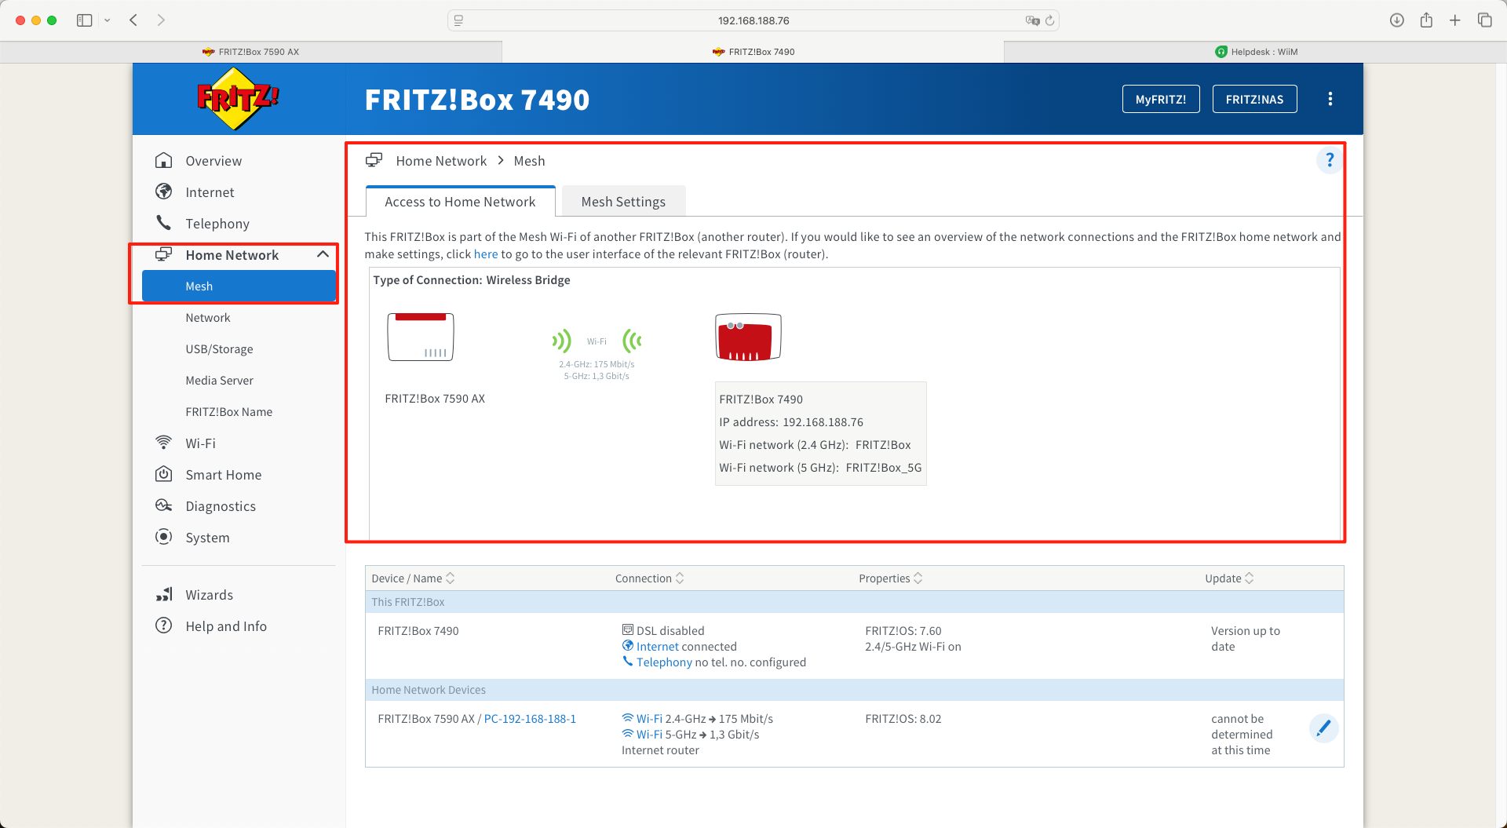This screenshot has width=1507, height=828.
Task: Follow the 'here' link to router interface
Action: (x=486, y=254)
